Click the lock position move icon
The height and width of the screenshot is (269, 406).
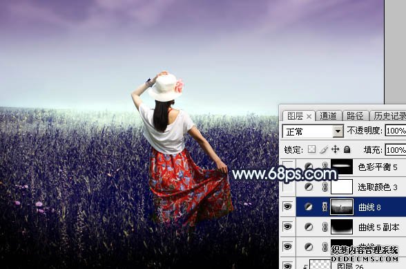[336, 149]
